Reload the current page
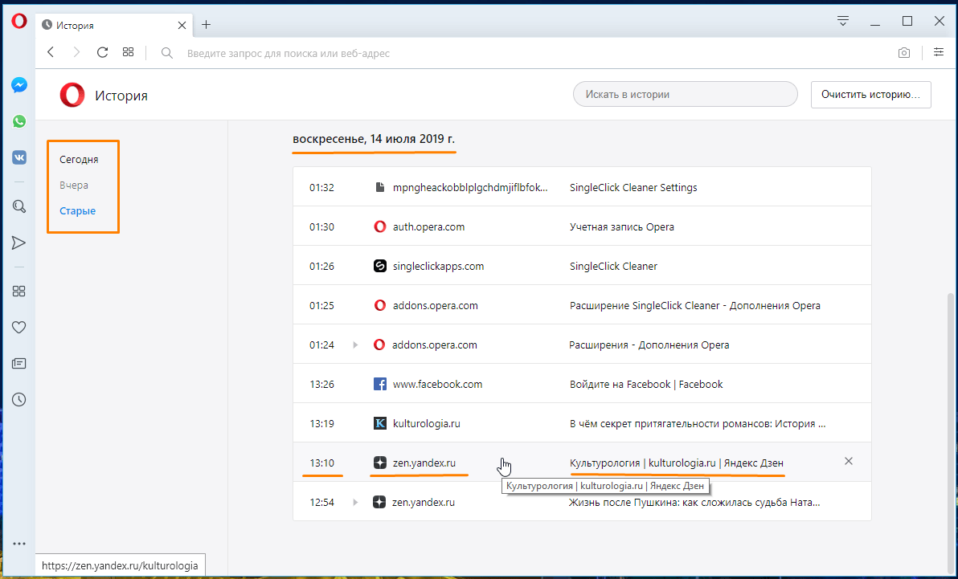 pyautogui.click(x=102, y=52)
